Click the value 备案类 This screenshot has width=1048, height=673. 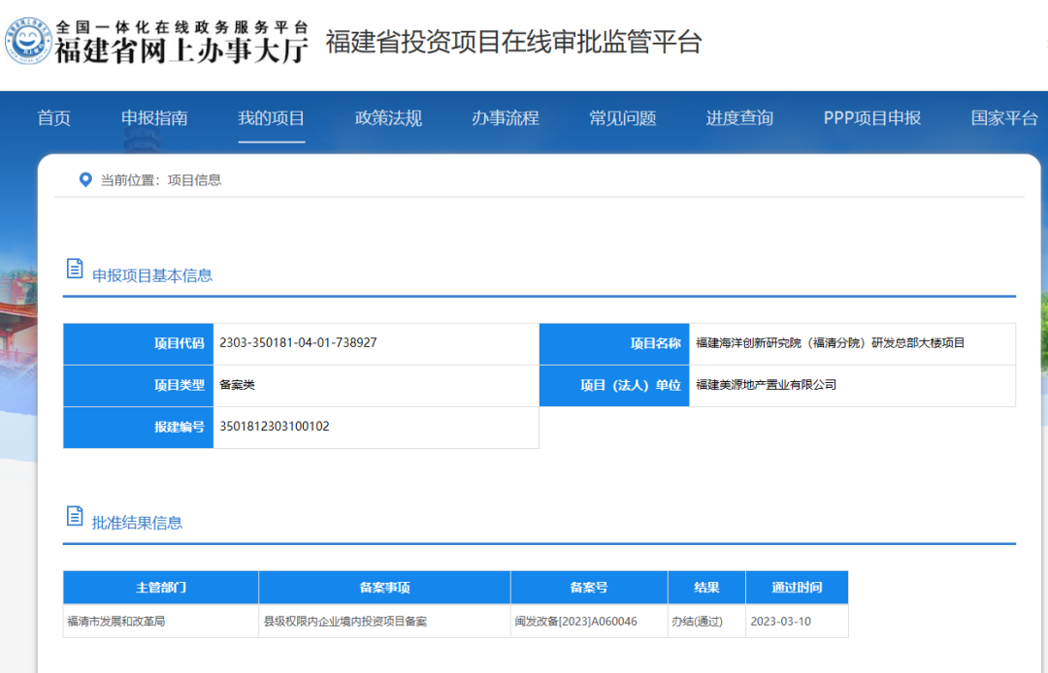click(x=238, y=385)
